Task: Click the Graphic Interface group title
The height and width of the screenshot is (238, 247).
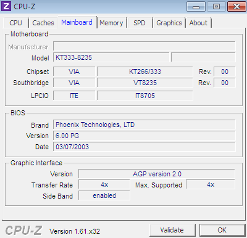Action: pos(36,163)
